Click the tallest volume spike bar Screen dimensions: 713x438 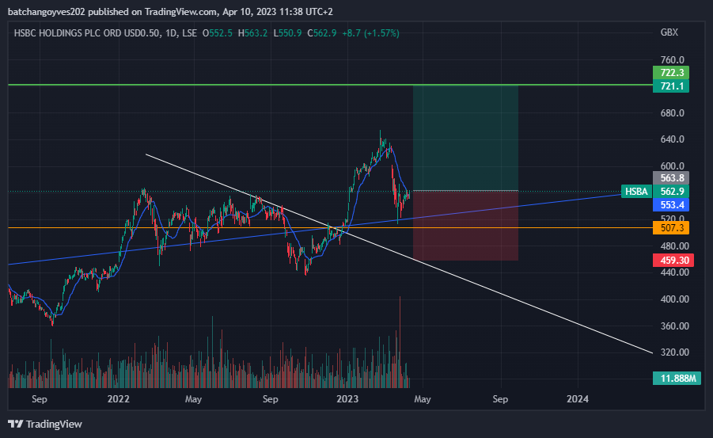tap(400, 341)
